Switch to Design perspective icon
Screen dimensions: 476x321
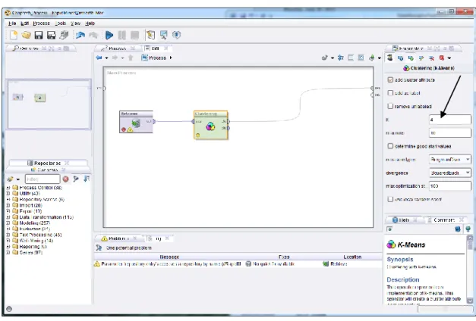point(150,35)
